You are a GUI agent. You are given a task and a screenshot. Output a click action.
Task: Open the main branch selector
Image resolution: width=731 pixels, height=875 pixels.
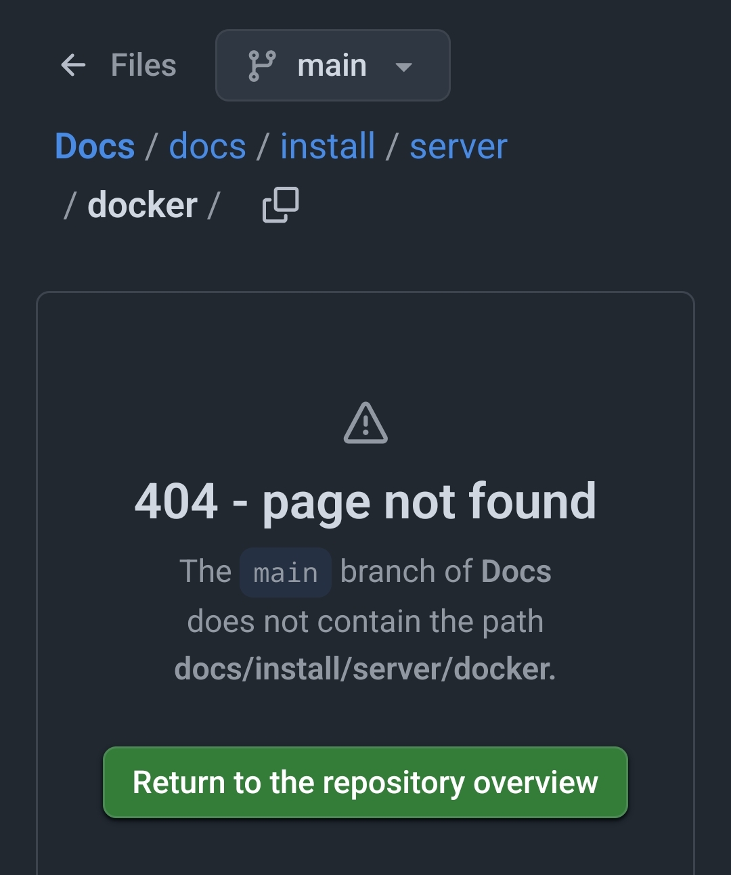point(332,66)
